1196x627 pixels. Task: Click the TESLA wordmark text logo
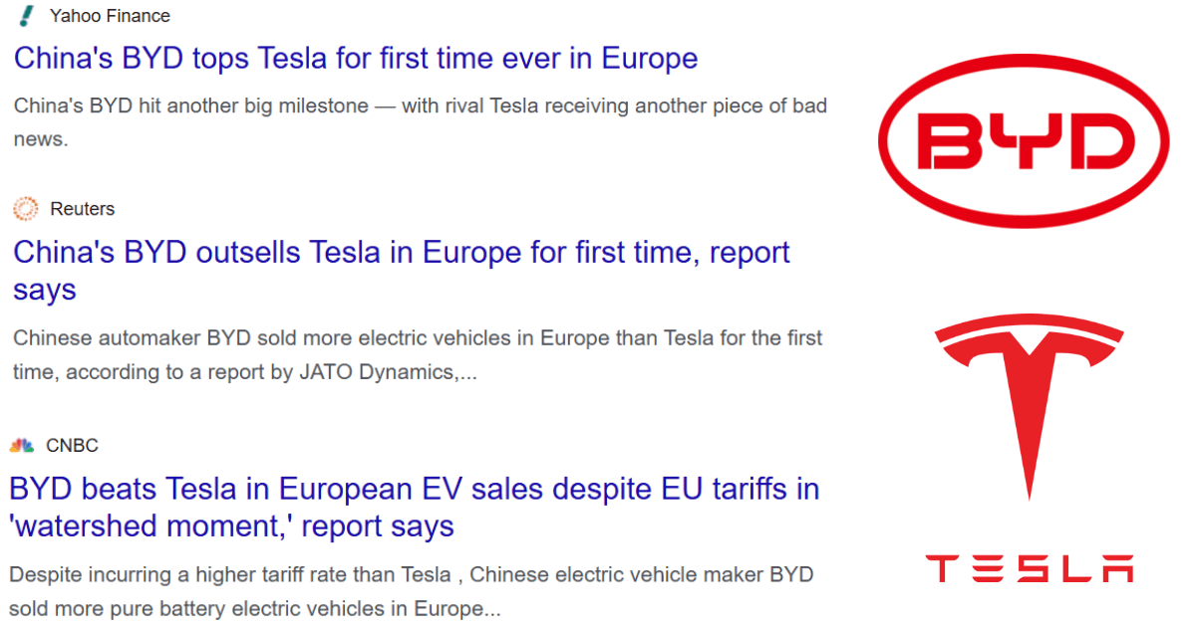tap(1029, 568)
